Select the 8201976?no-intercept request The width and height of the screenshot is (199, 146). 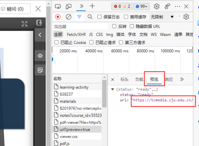(x=77, y=108)
